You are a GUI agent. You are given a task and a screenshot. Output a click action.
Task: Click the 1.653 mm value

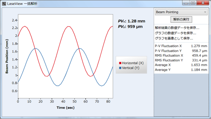click(x=199, y=65)
